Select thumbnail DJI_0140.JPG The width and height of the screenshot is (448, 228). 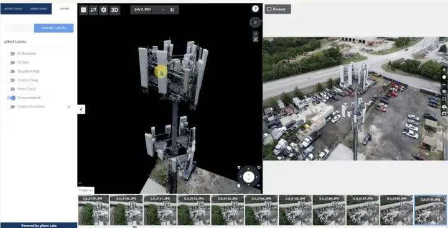coord(126,210)
